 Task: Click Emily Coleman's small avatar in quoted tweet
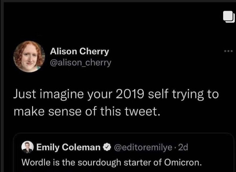[x=27, y=147]
